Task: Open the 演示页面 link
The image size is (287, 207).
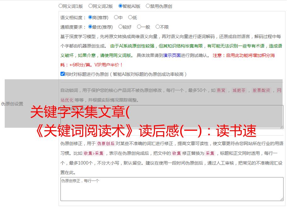Action: 172,55
